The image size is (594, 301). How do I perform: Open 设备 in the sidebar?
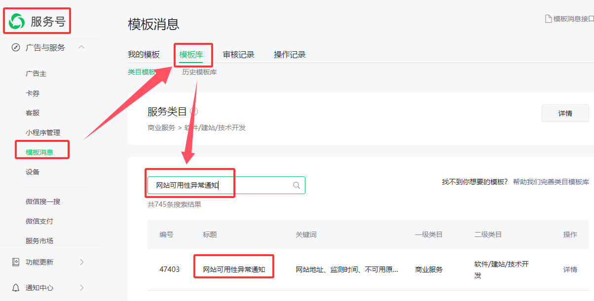[x=33, y=172]
